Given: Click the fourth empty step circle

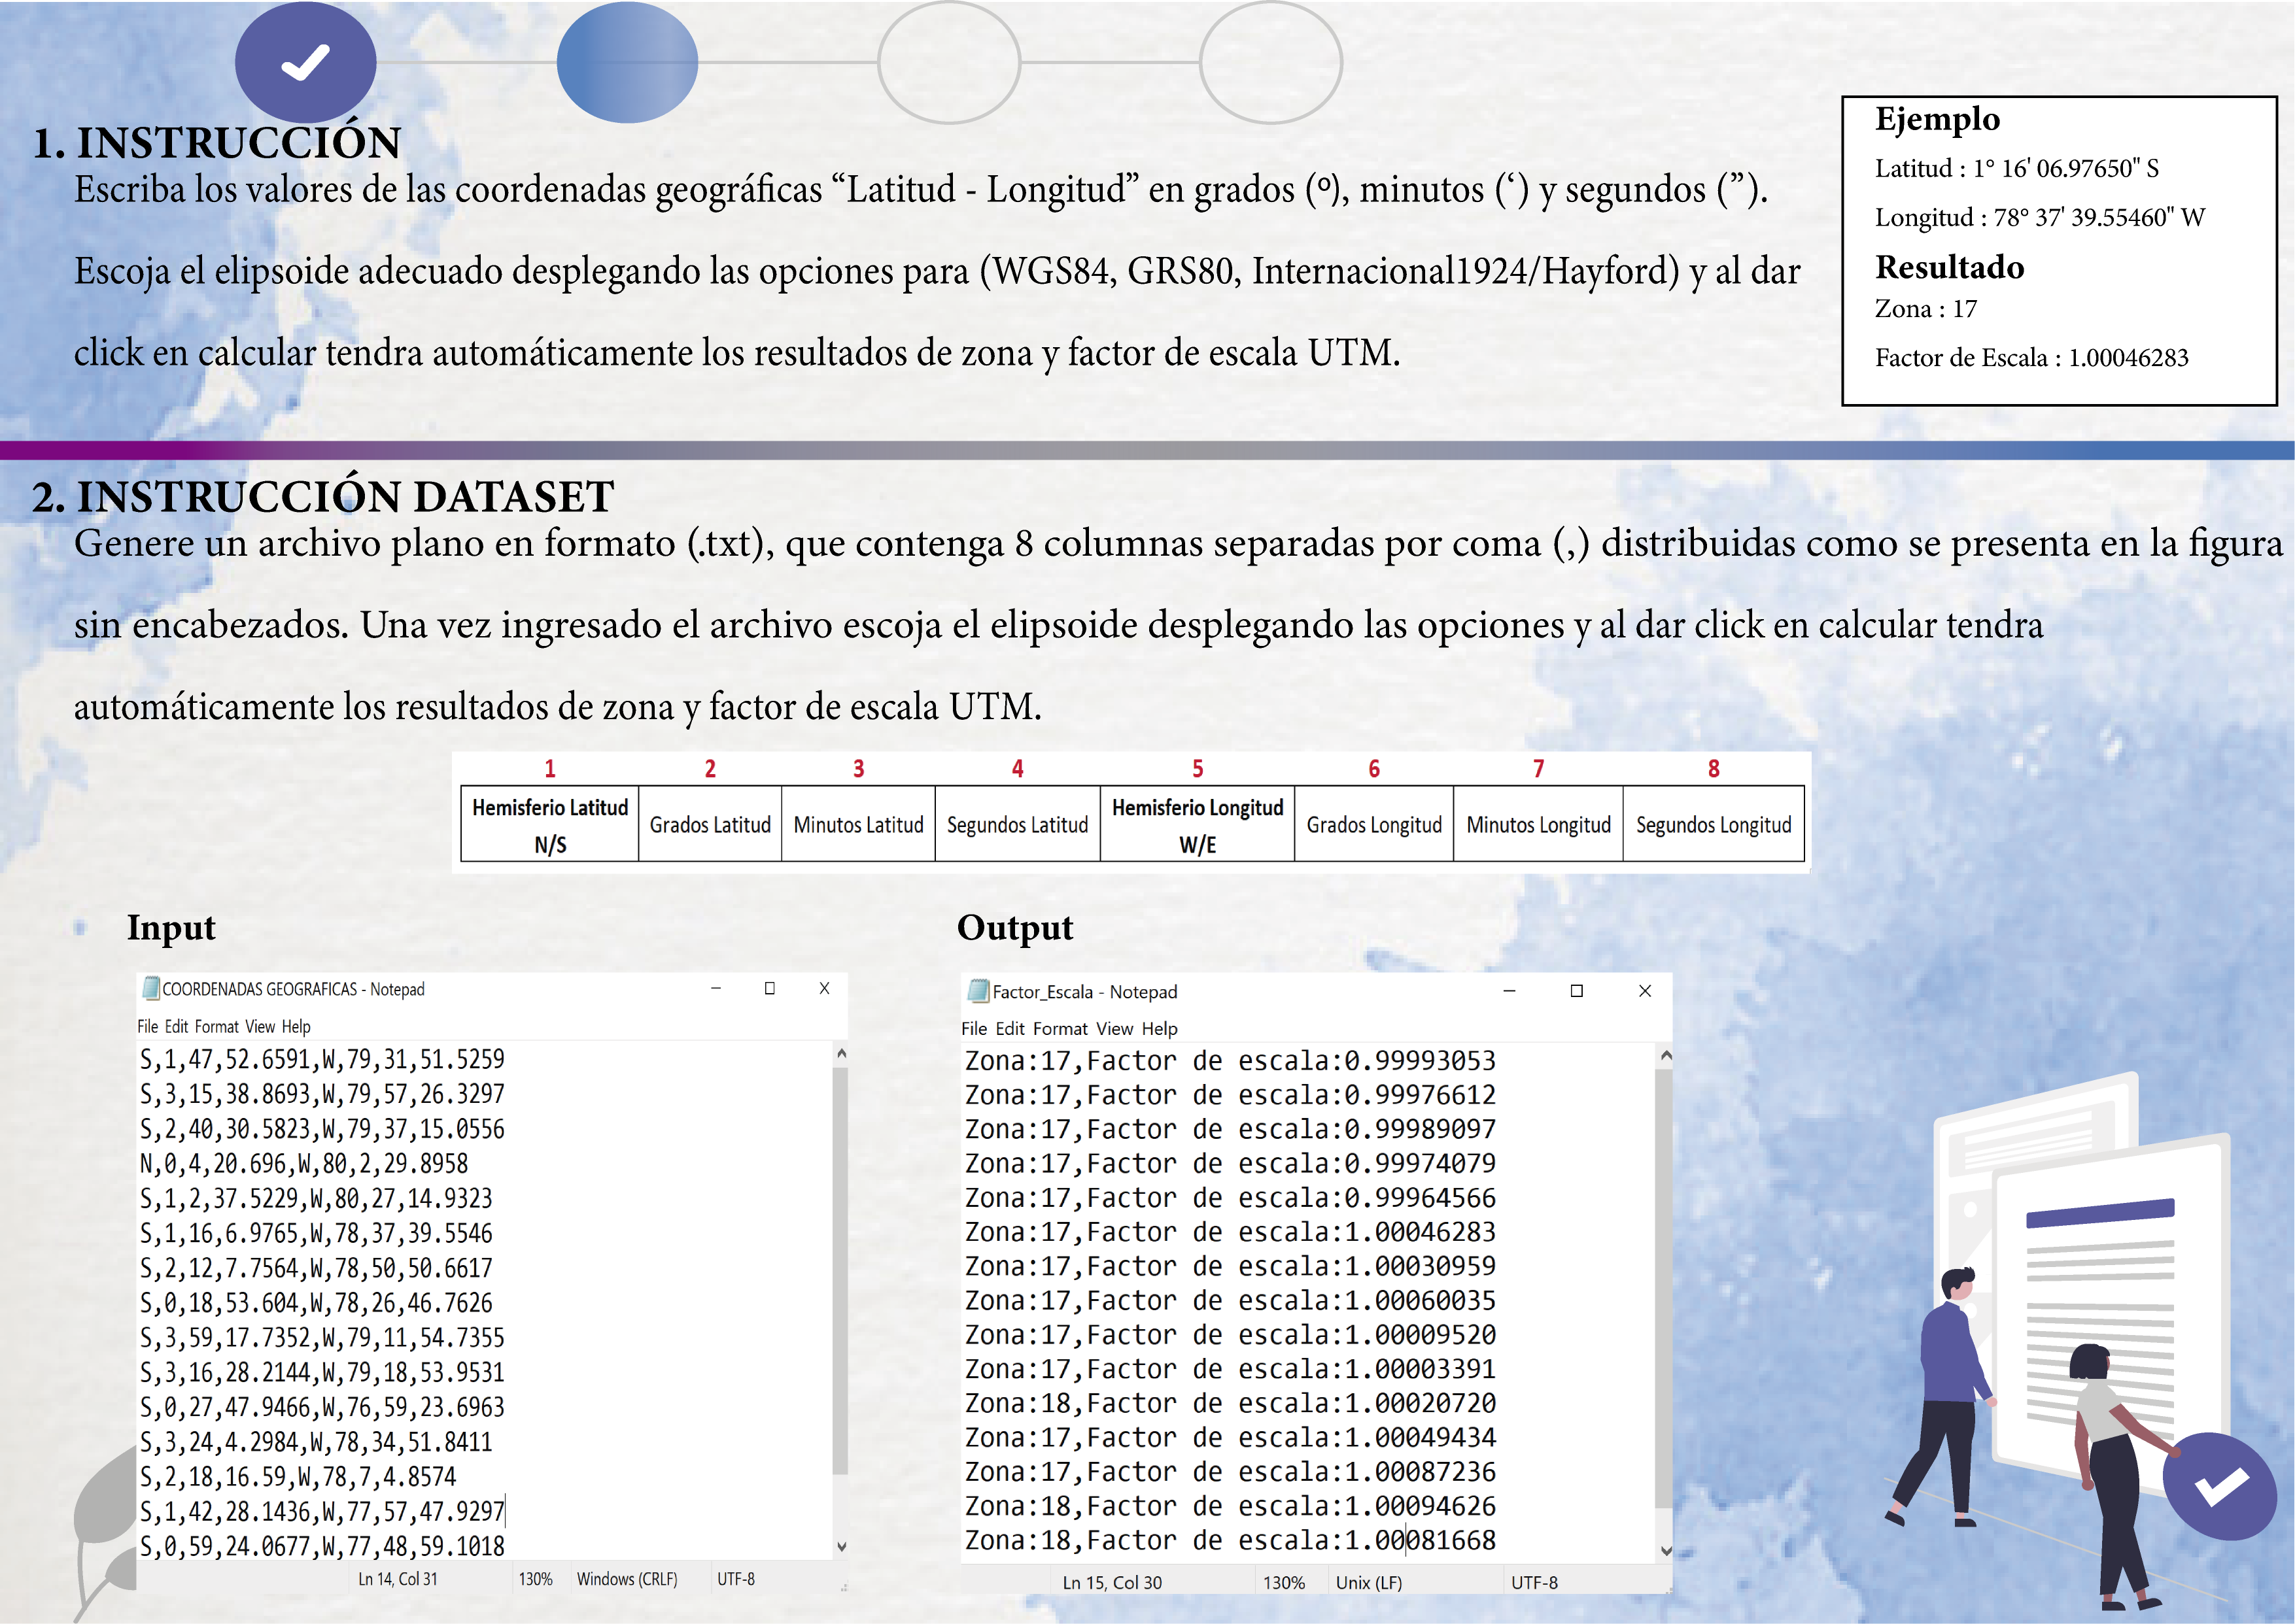Looking at the screenshot, I should 1271,62.
